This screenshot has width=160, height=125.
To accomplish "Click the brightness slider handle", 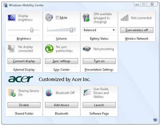I will point(32,30).
